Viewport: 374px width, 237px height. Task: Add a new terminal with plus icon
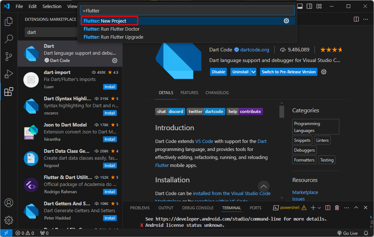pyautogui.click(x=313, y=208)
